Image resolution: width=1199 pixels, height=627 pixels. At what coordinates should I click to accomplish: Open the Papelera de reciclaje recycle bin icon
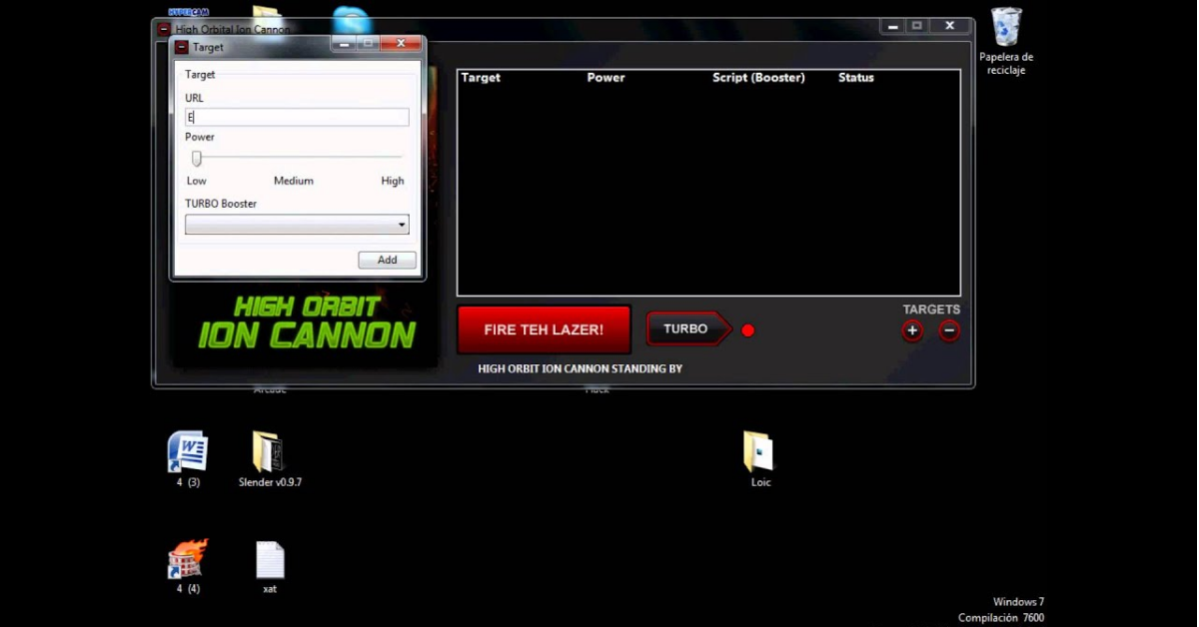[1006, 41]
